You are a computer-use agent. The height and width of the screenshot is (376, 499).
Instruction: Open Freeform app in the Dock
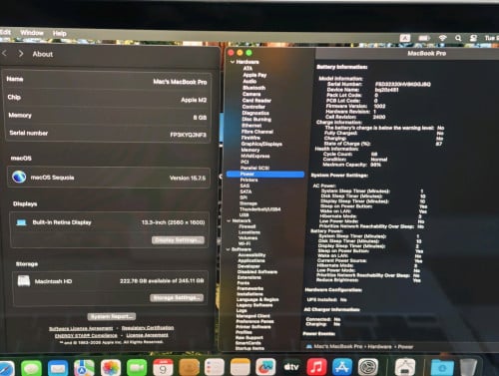click(x=265, y=367)
